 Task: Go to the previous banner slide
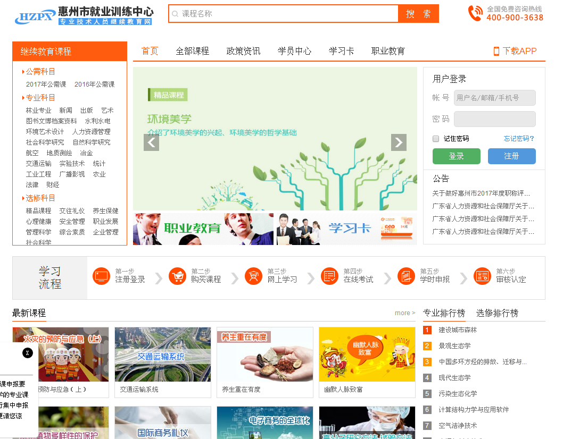(152, 142)
